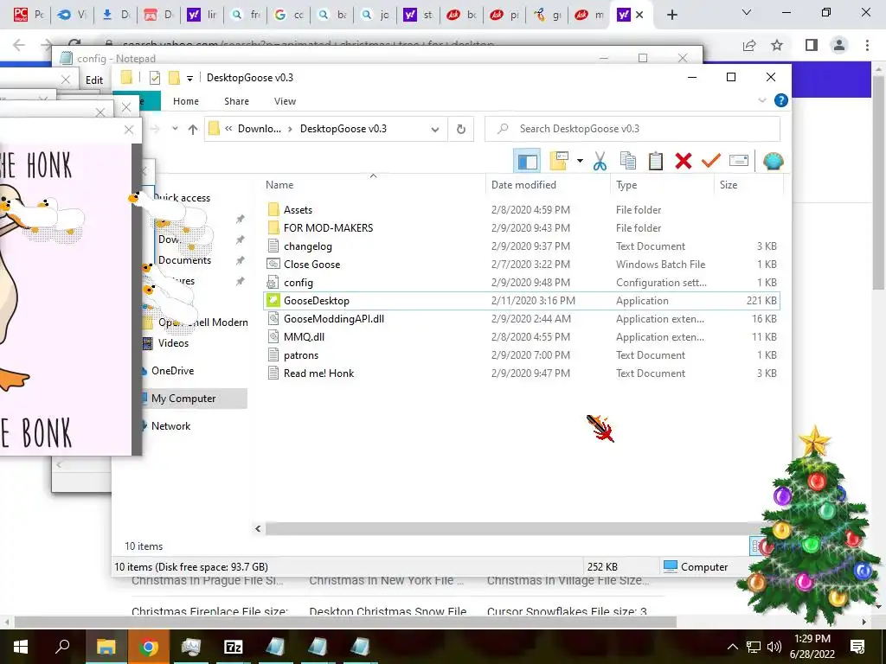This screenshot has width=886, height=664.
Task: Open the dropdown arrow beside new folder icon
Action: 580,162
